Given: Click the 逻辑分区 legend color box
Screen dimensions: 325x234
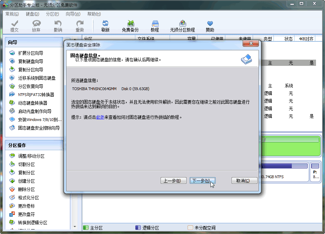Looking at the screenshot, I should tap(138, 228).
